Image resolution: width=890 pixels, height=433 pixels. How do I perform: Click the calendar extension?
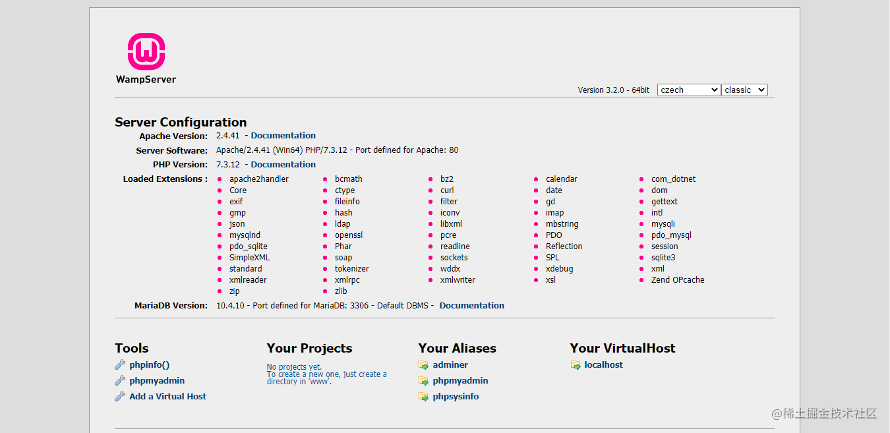tap(562, 179)
